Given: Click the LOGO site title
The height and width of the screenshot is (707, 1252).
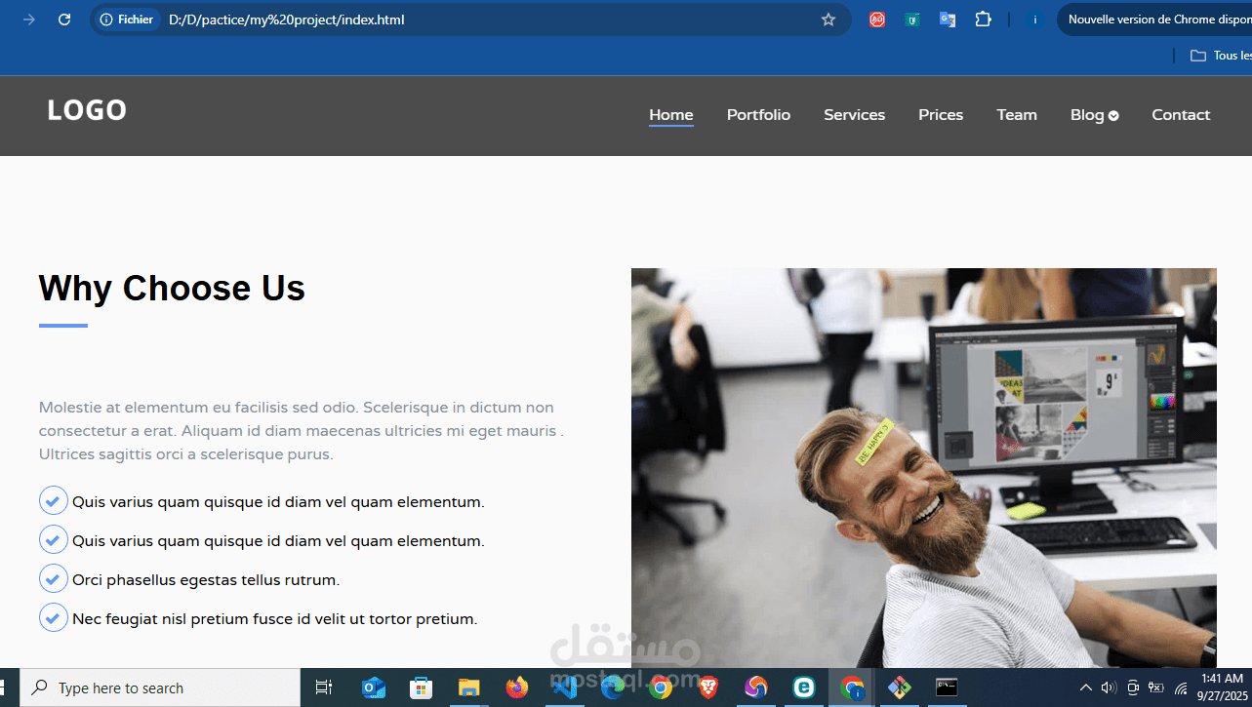Looking at the screenshot, I should point(87,110).
